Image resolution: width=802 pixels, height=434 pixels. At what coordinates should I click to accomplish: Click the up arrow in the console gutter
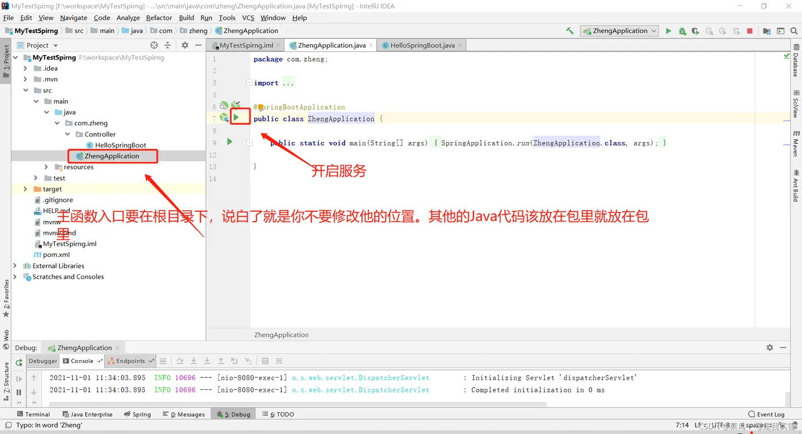(x=34, y=378)
